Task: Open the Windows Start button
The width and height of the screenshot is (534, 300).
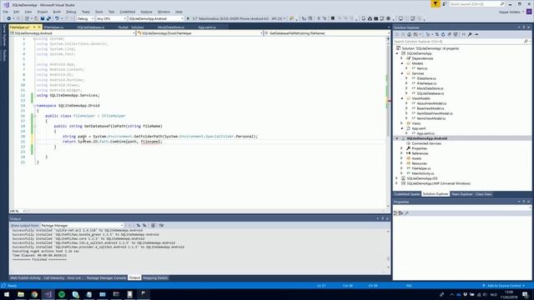Action: pos(7,294)
